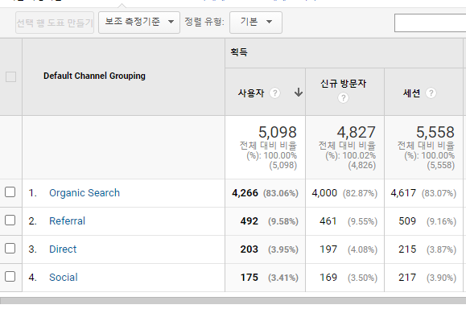Open the Direct channel link
This screenshot has height=309, width=466.
63,249
